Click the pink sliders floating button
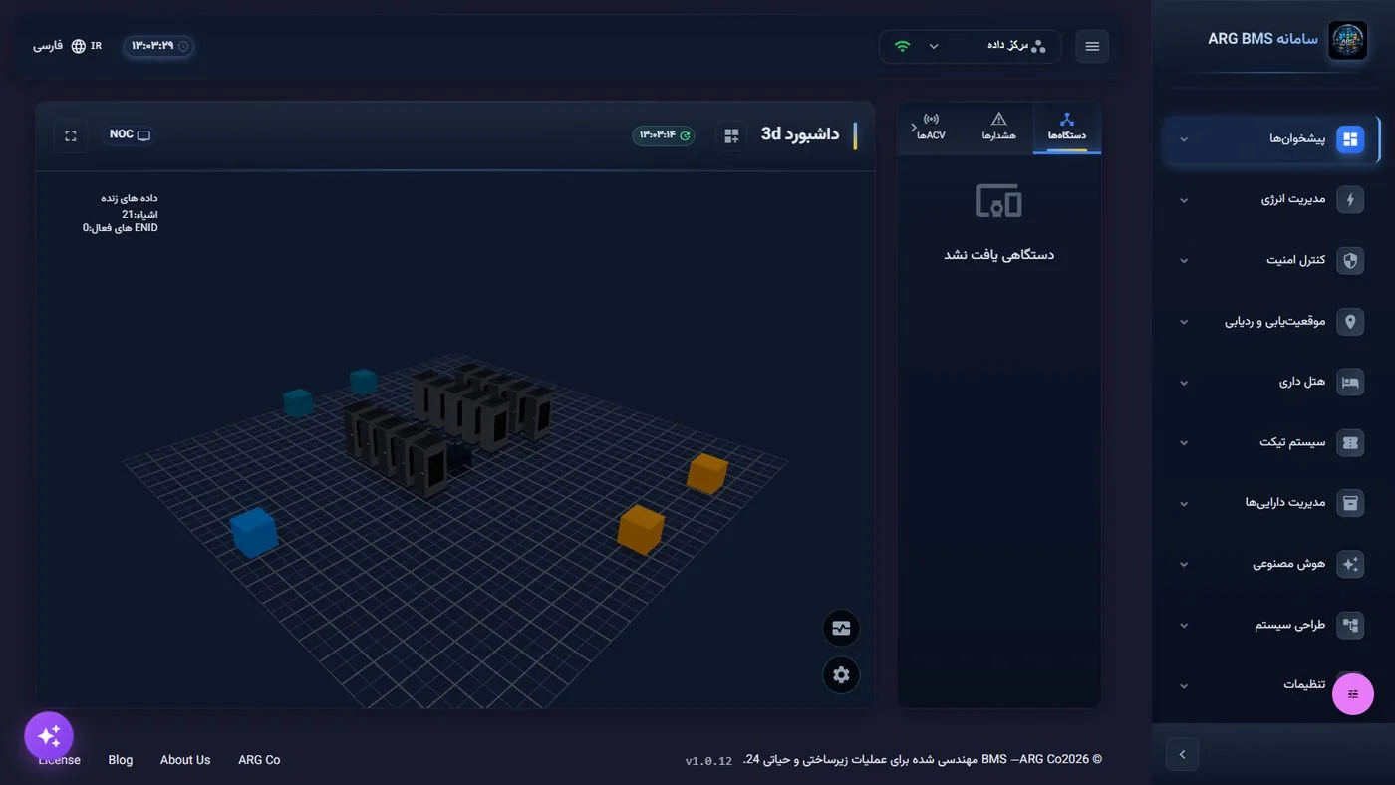The width and height of the screenshot is (1395, 785). coord(1353,694)
